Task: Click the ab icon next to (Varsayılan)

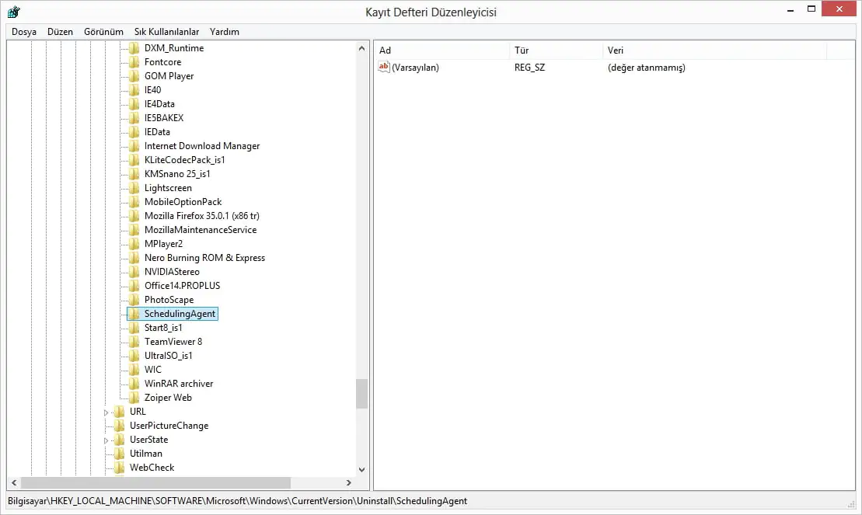Action: (x=383, y=68)
